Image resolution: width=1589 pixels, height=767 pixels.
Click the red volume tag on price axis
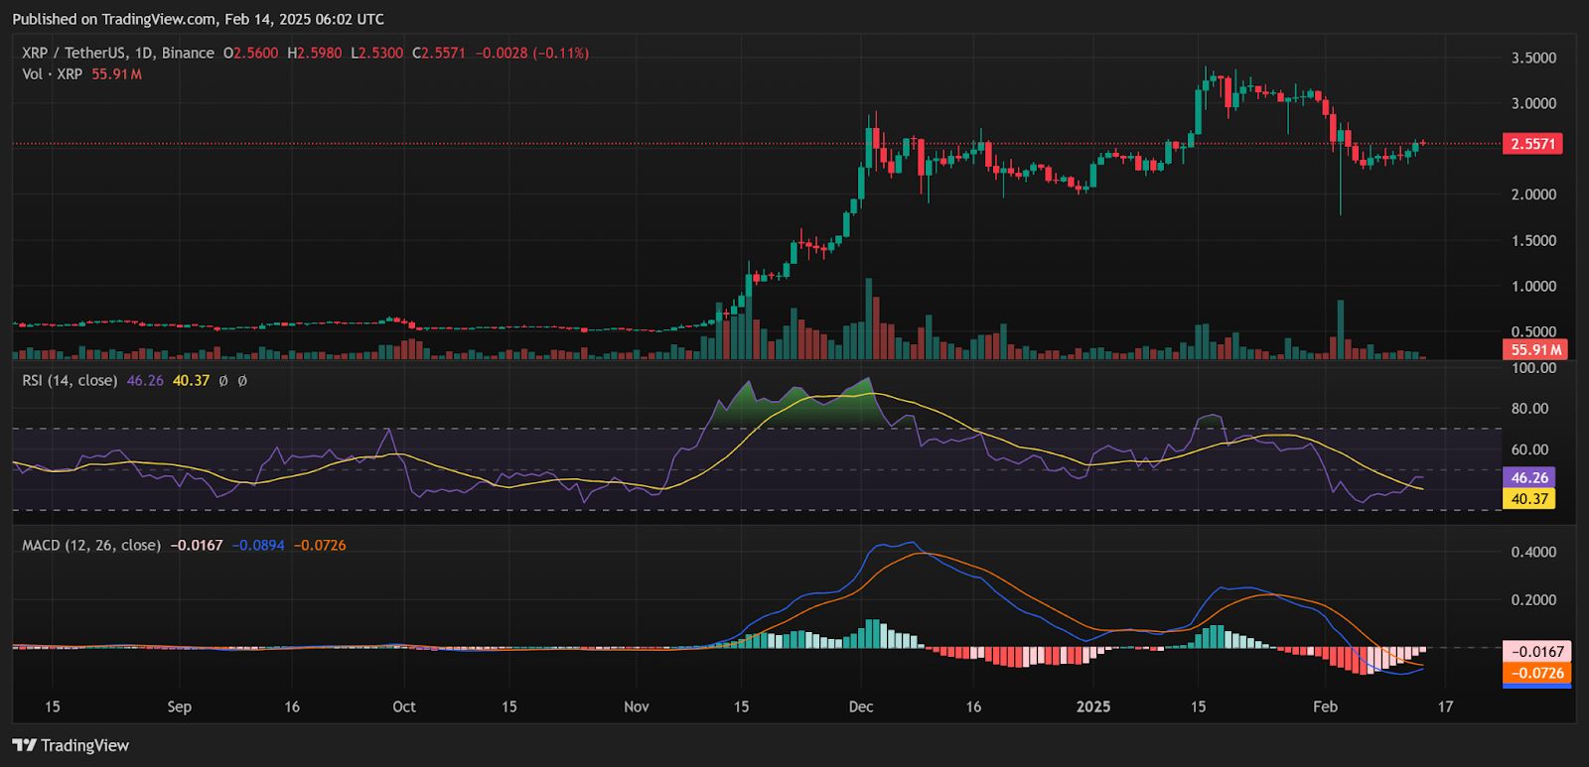pos(1535,349)
